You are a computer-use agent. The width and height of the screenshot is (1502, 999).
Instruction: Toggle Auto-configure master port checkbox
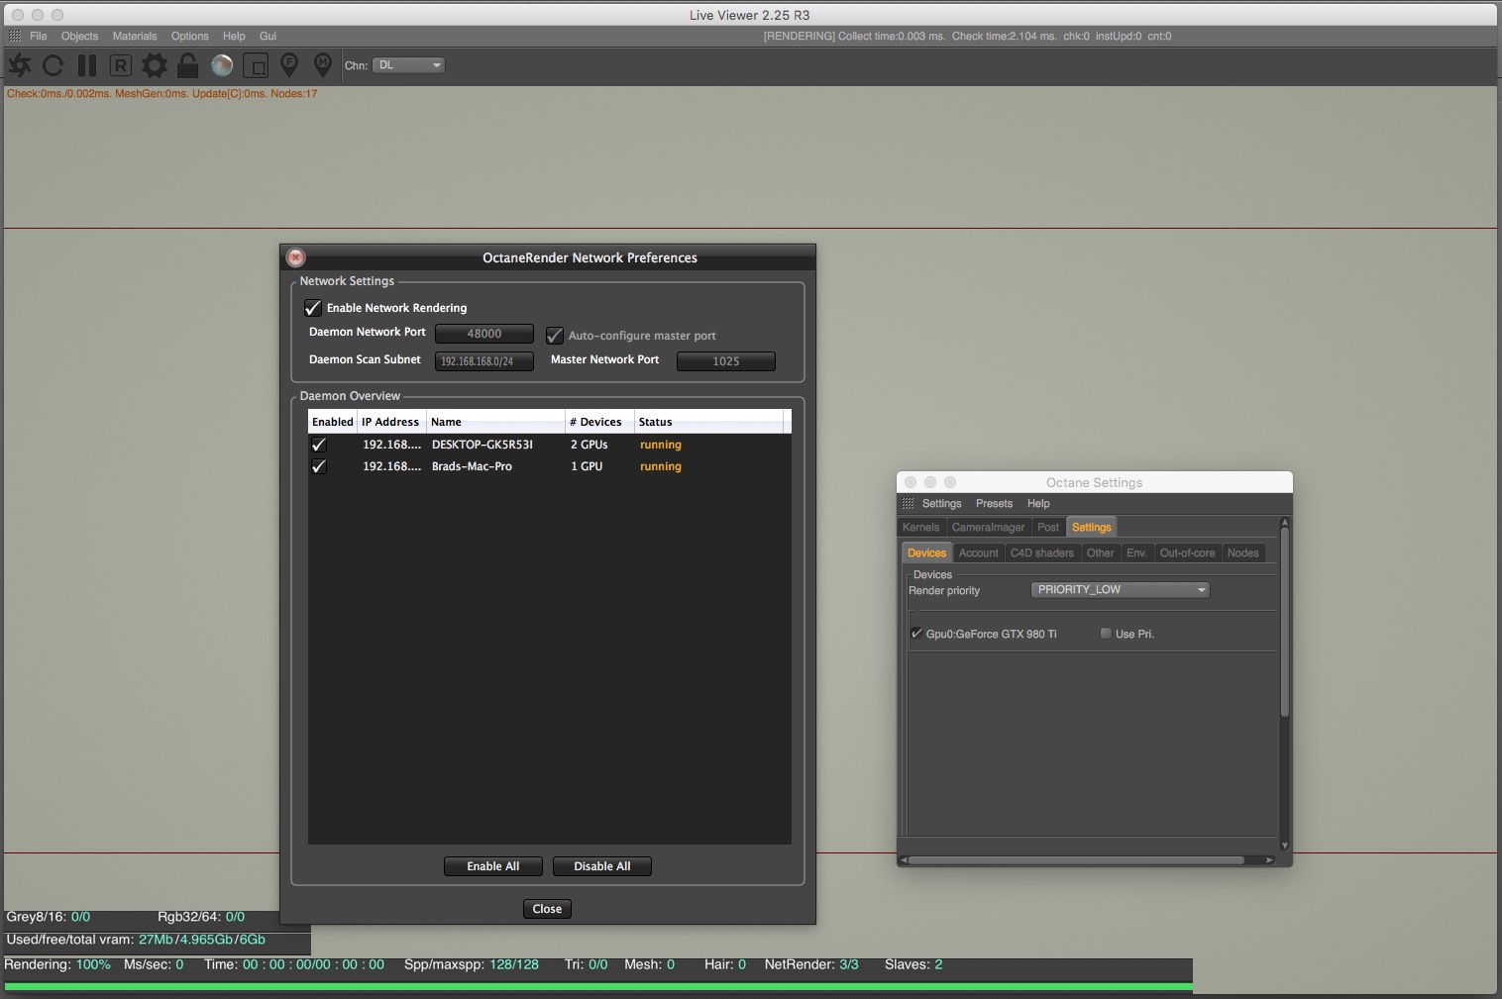[555, 336]
